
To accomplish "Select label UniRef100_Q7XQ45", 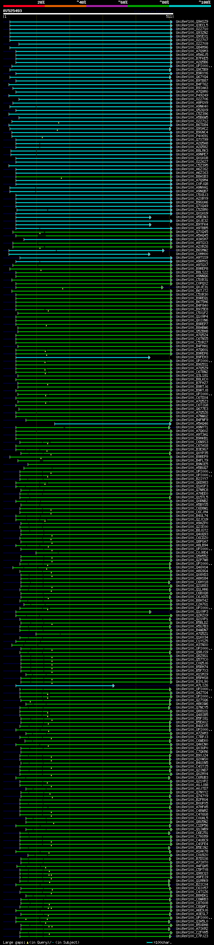I will tap(192, 232).
